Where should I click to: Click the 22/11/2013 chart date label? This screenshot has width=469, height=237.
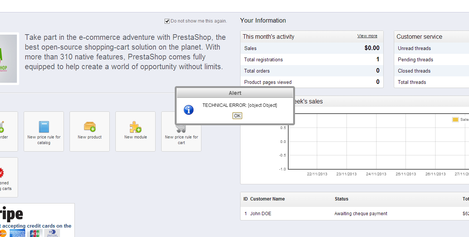pyautogui.click(x=317, y=174)
